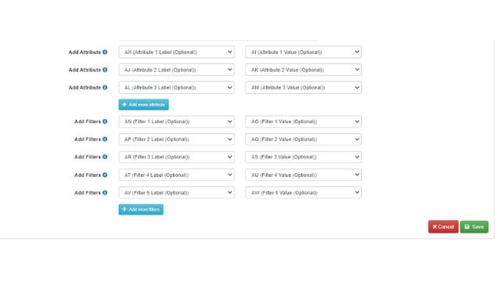Click the green Save button
This screenshot has height=282, width=501.
tap(474, 226)
